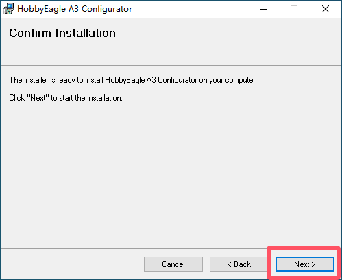Click the divider line above the button row
The height and width of the screenshot is (280, 342).
coord(171,248)
